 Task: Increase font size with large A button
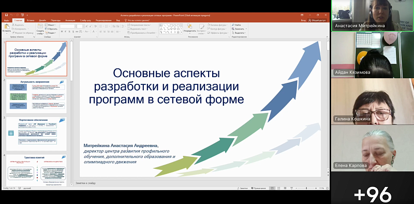86,26
